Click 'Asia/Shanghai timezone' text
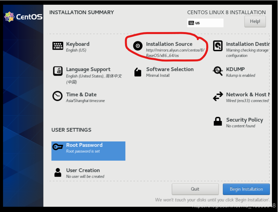The height and width of the screenshot is (212, 279). click(85, 101)
